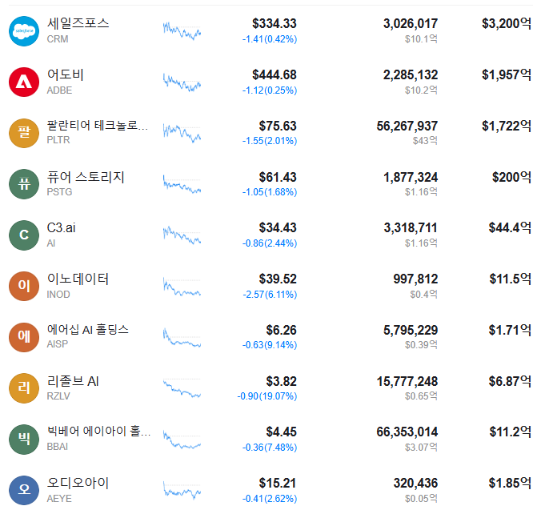
Task: Open the 에어십 AI 홀딩스 stock name
Action: click(x=88, y=330)
